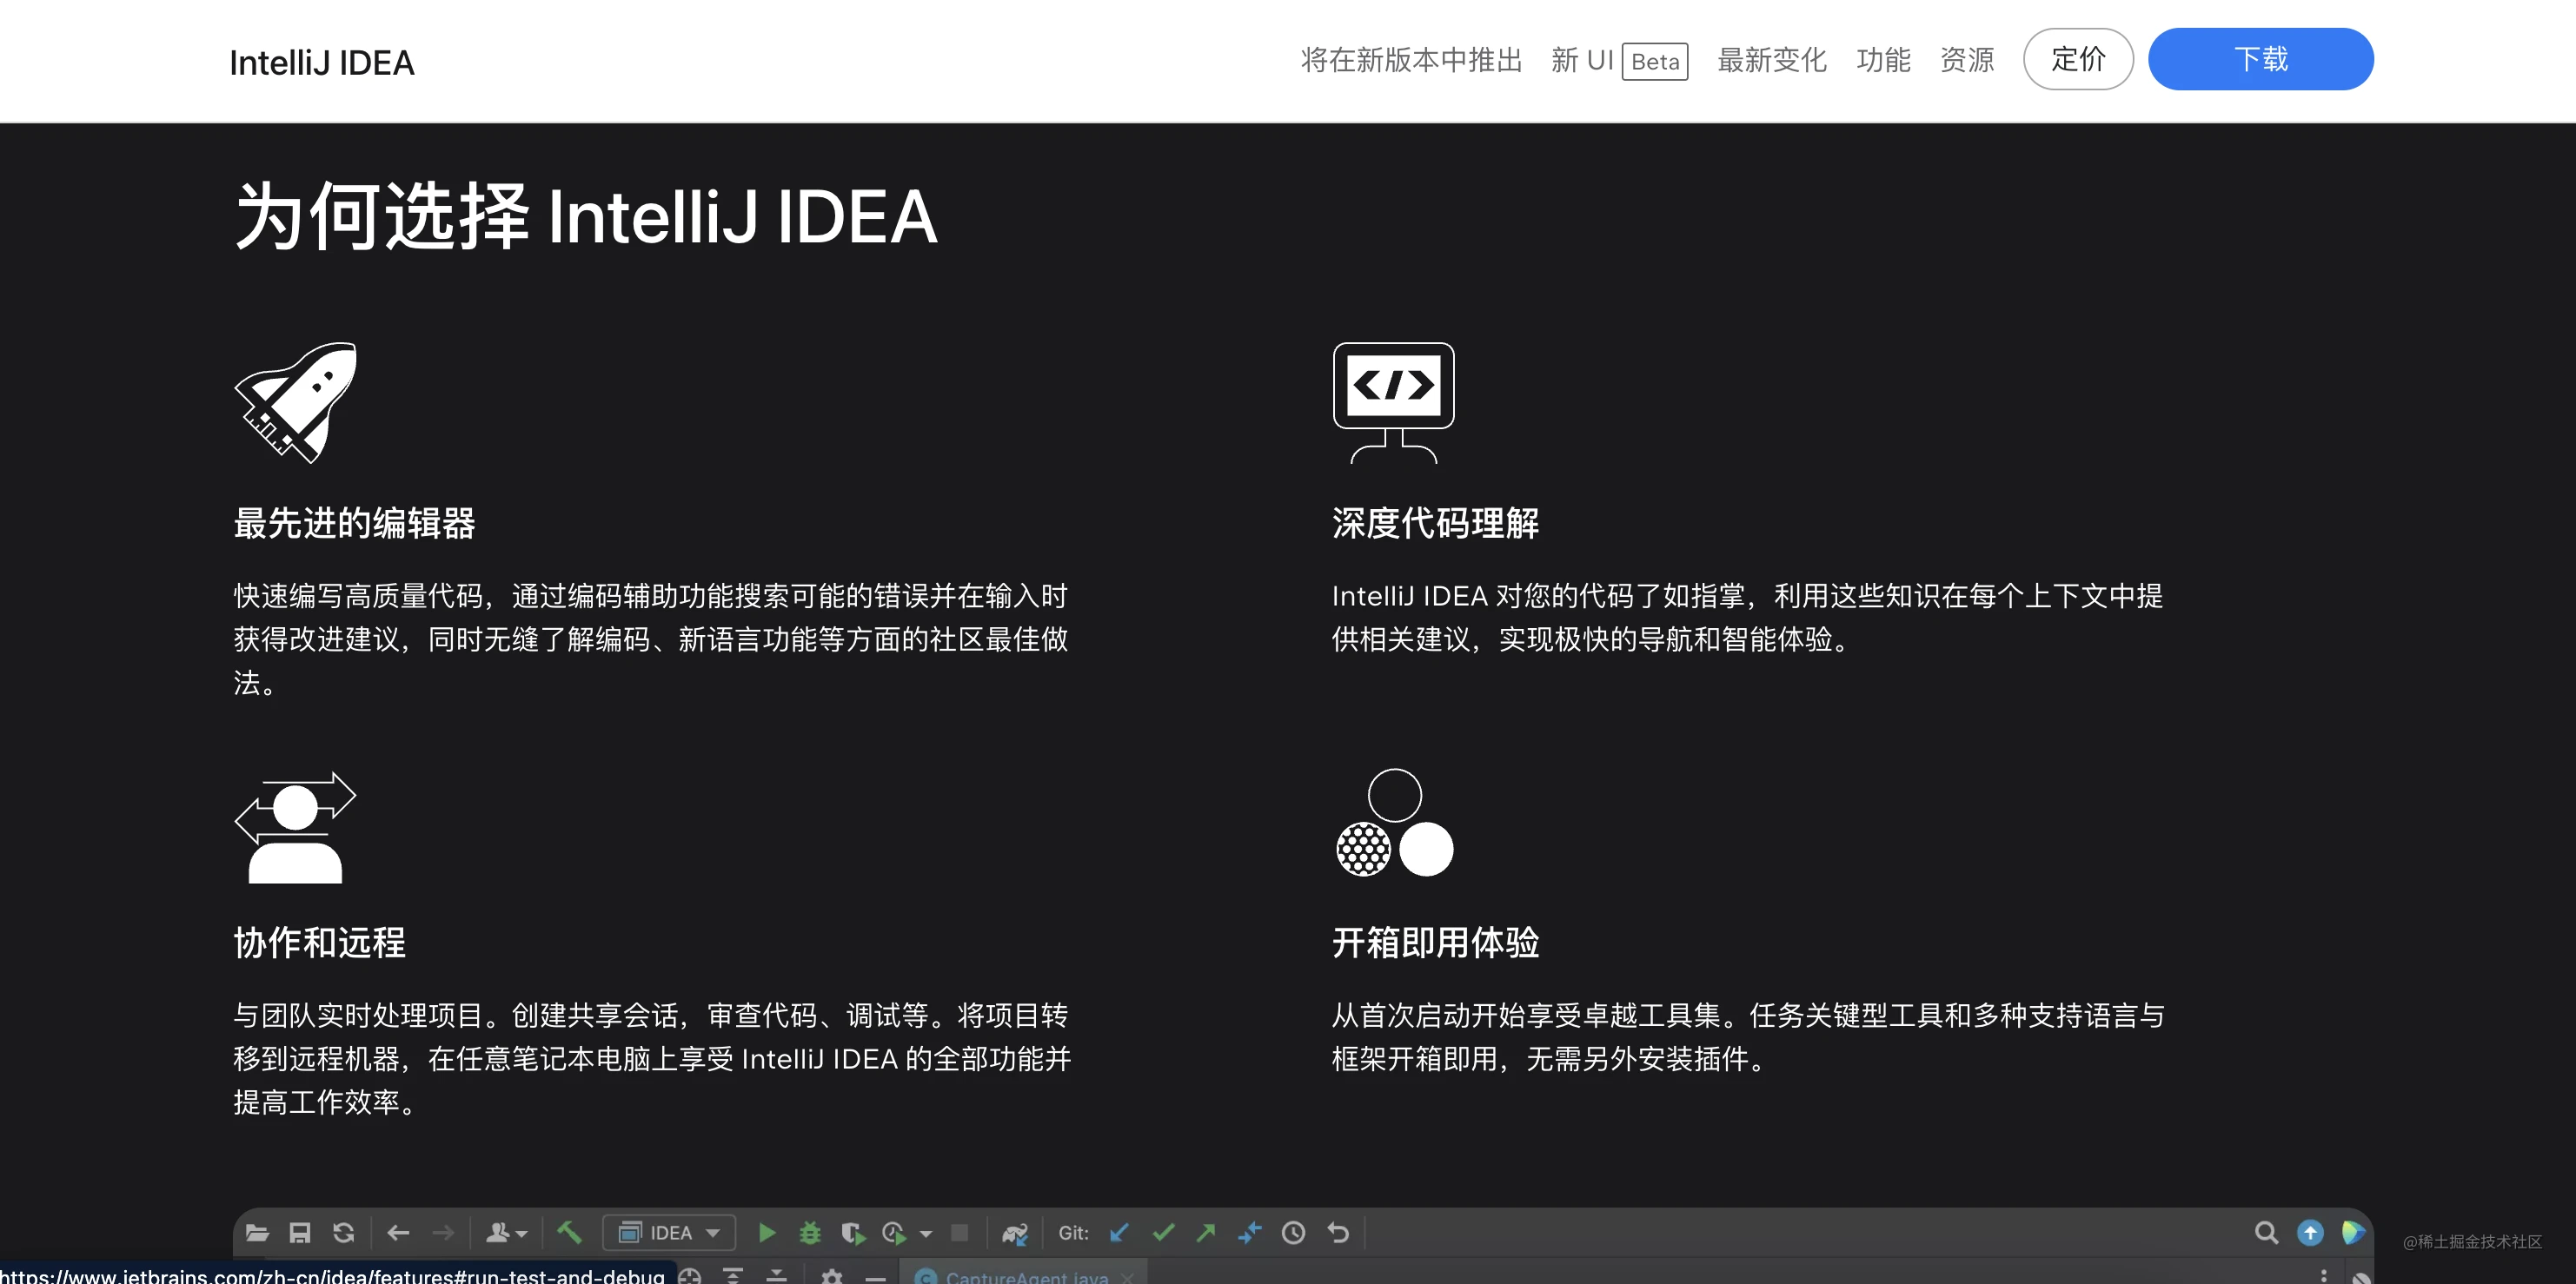Click the IntelliJ IDEA logo text
Viewport: 2576px width, 1284px height.
322,62
